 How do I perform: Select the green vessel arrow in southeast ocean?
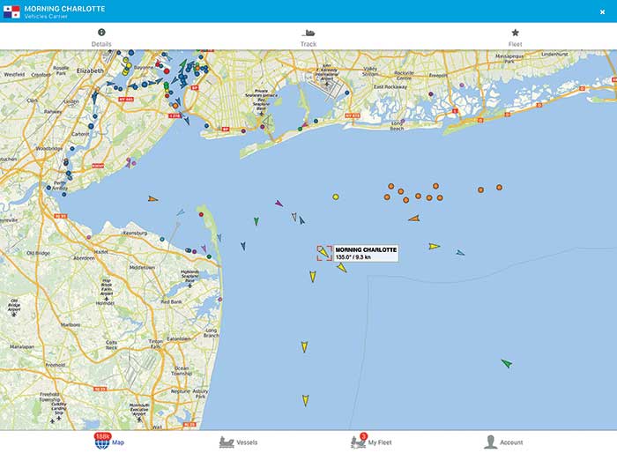(x=507, y=363)
